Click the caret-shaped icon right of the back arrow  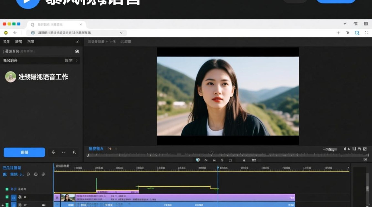click(74, 152)
